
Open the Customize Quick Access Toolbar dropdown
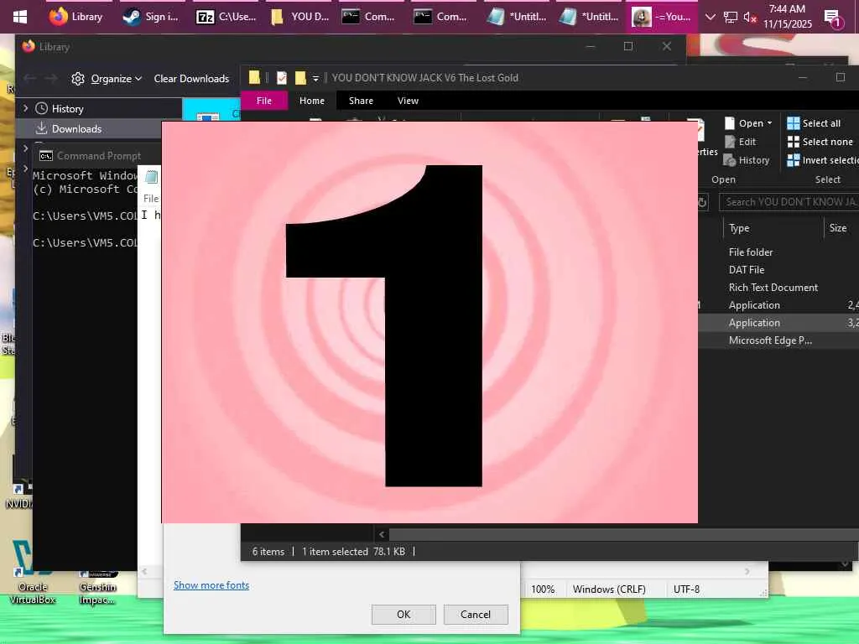coord(315,78)
